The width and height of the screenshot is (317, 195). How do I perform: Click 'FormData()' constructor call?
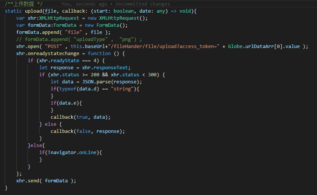(x=111, y=25)
